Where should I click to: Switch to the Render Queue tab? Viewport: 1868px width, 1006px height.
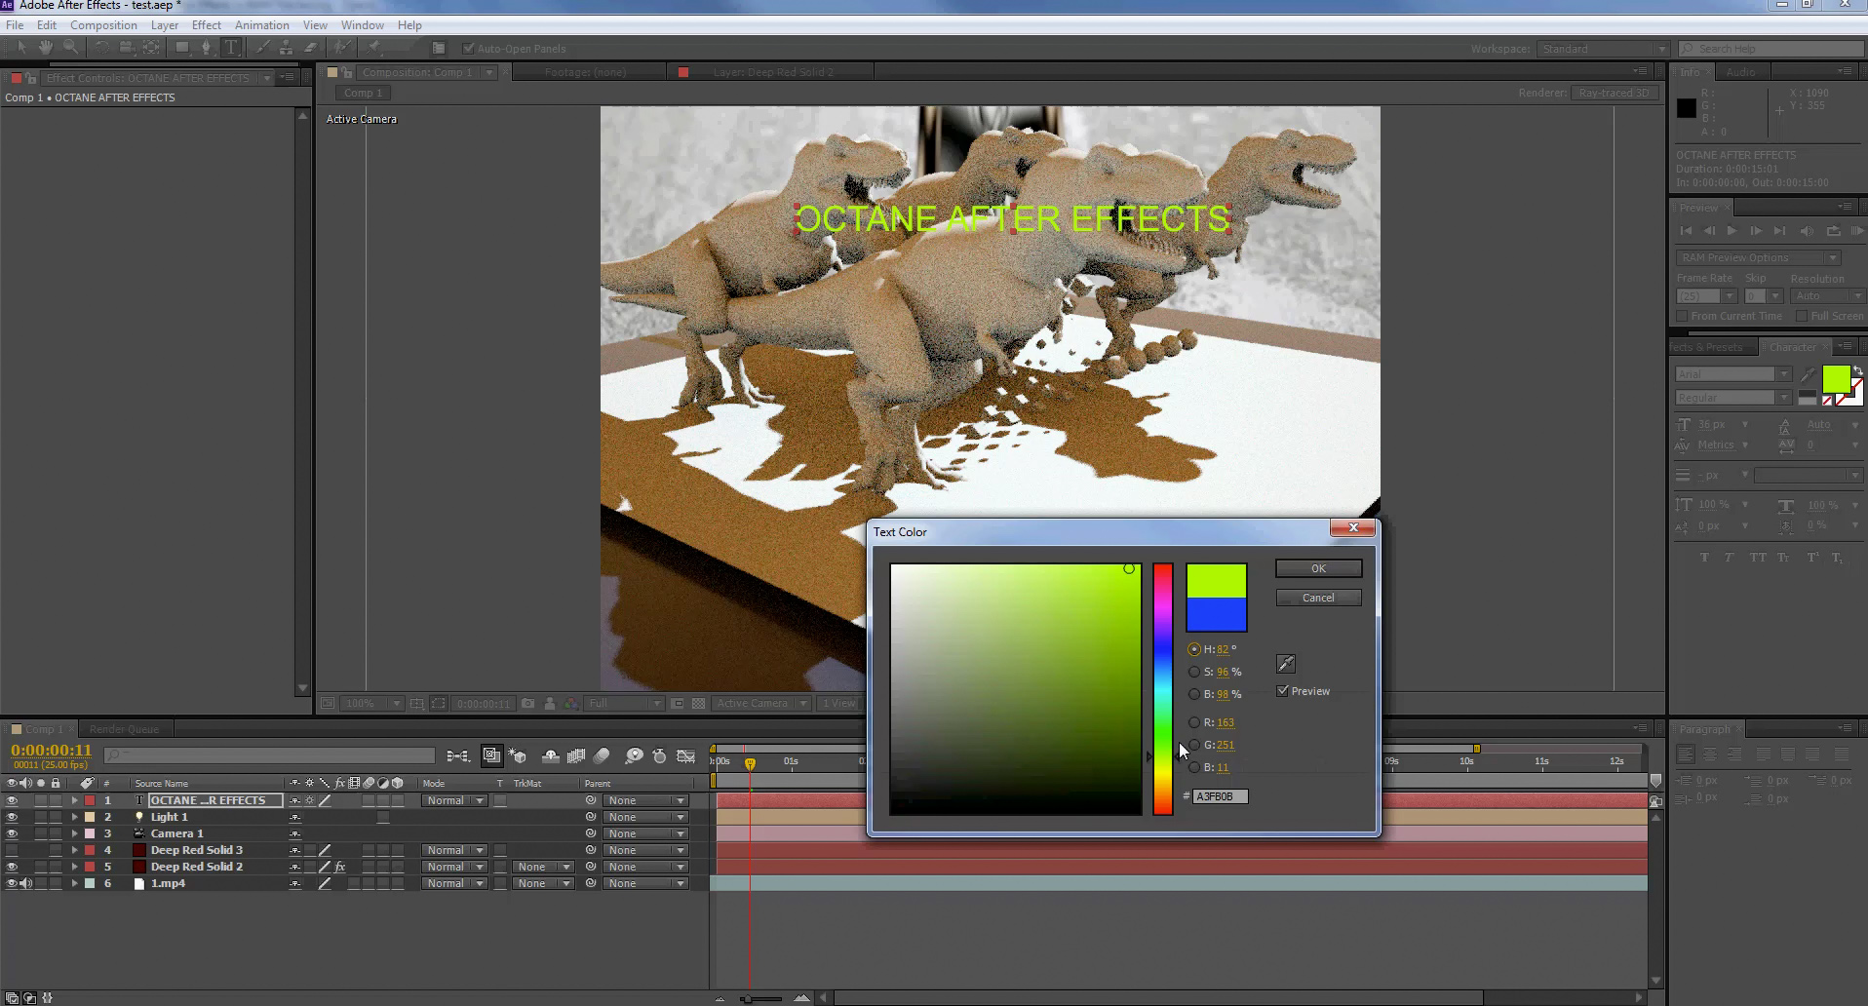click(x=124, y=729)
